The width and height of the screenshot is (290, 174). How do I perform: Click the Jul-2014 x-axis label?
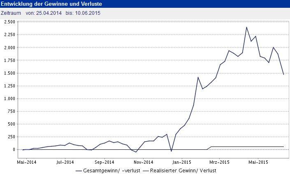pyautogui.click(x=65, y=162)
